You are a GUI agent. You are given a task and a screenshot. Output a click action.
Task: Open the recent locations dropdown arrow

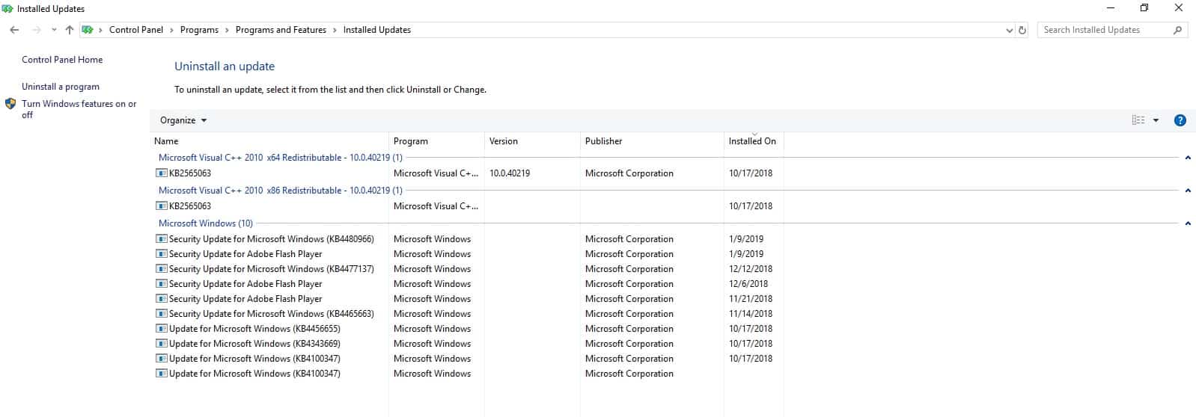point(54,30)
